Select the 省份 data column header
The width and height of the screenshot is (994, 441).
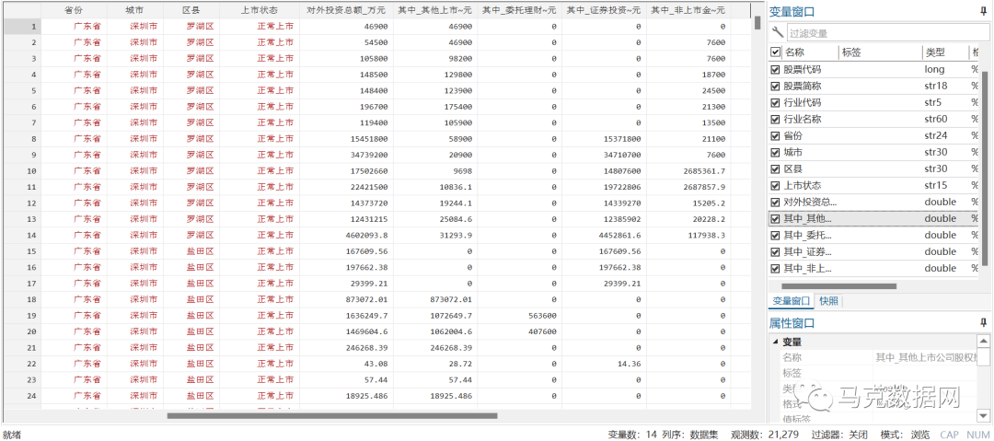click(74, 11)
